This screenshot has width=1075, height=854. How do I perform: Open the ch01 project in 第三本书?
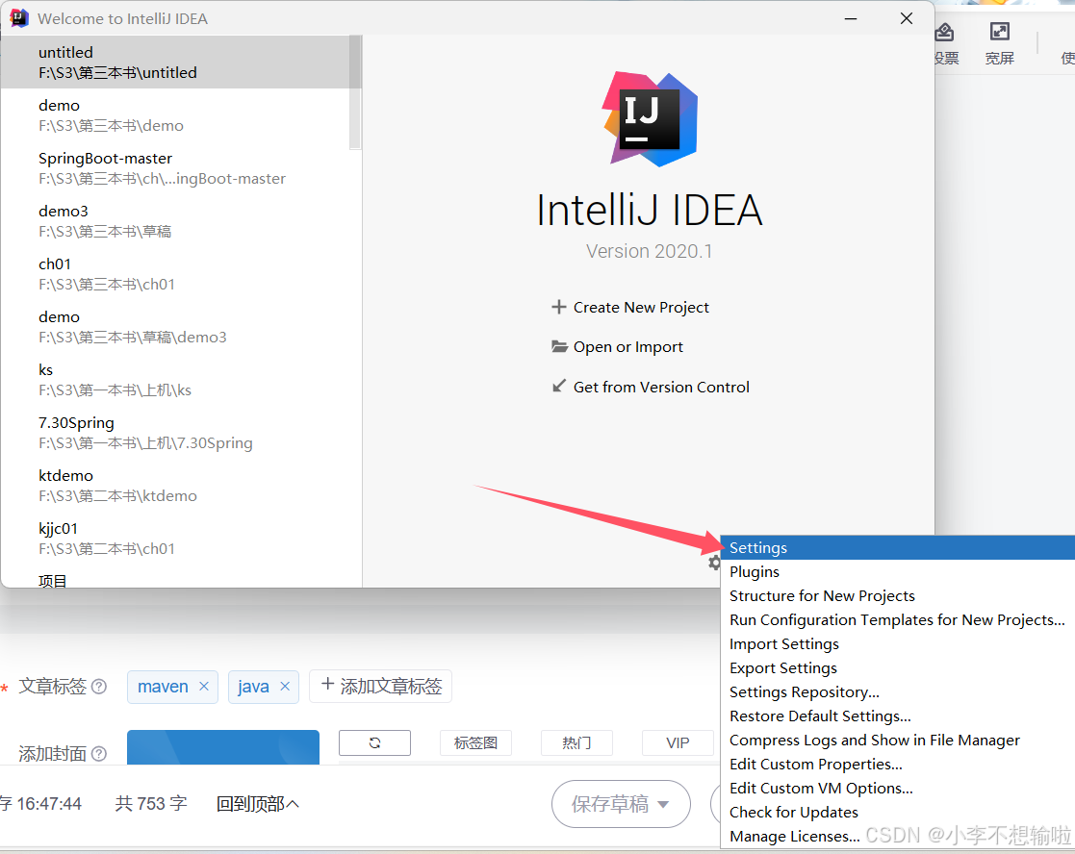(x=175, y=273)
